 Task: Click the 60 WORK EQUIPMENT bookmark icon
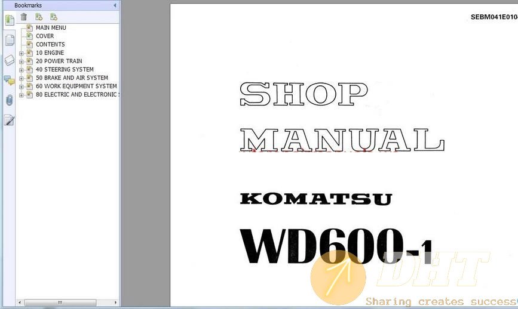click(x=29, y=86)
